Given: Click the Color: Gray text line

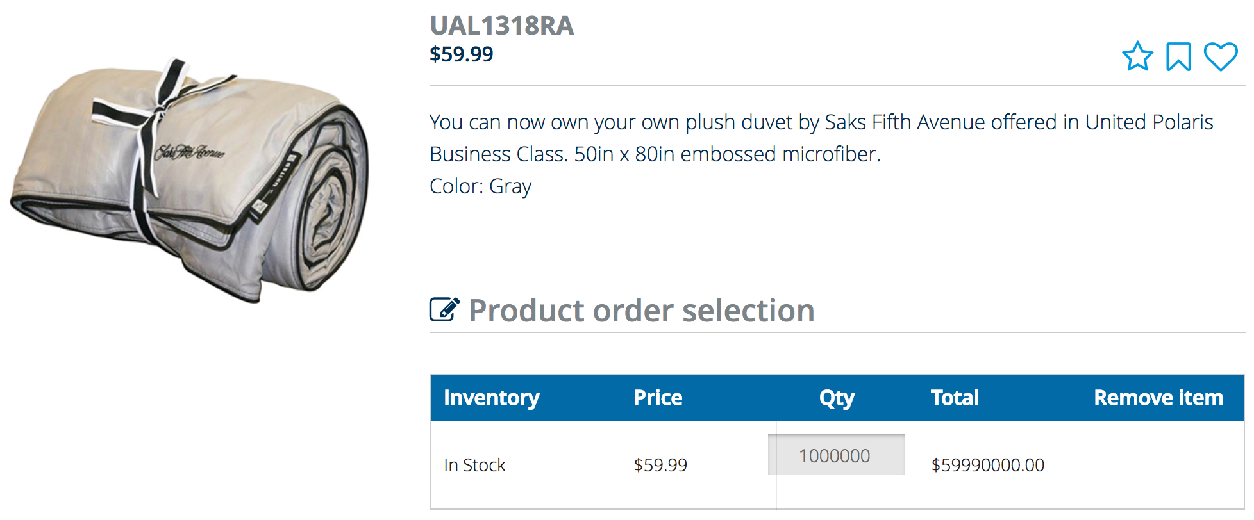Looking at the screenshot, I should [x=480, y=186].
